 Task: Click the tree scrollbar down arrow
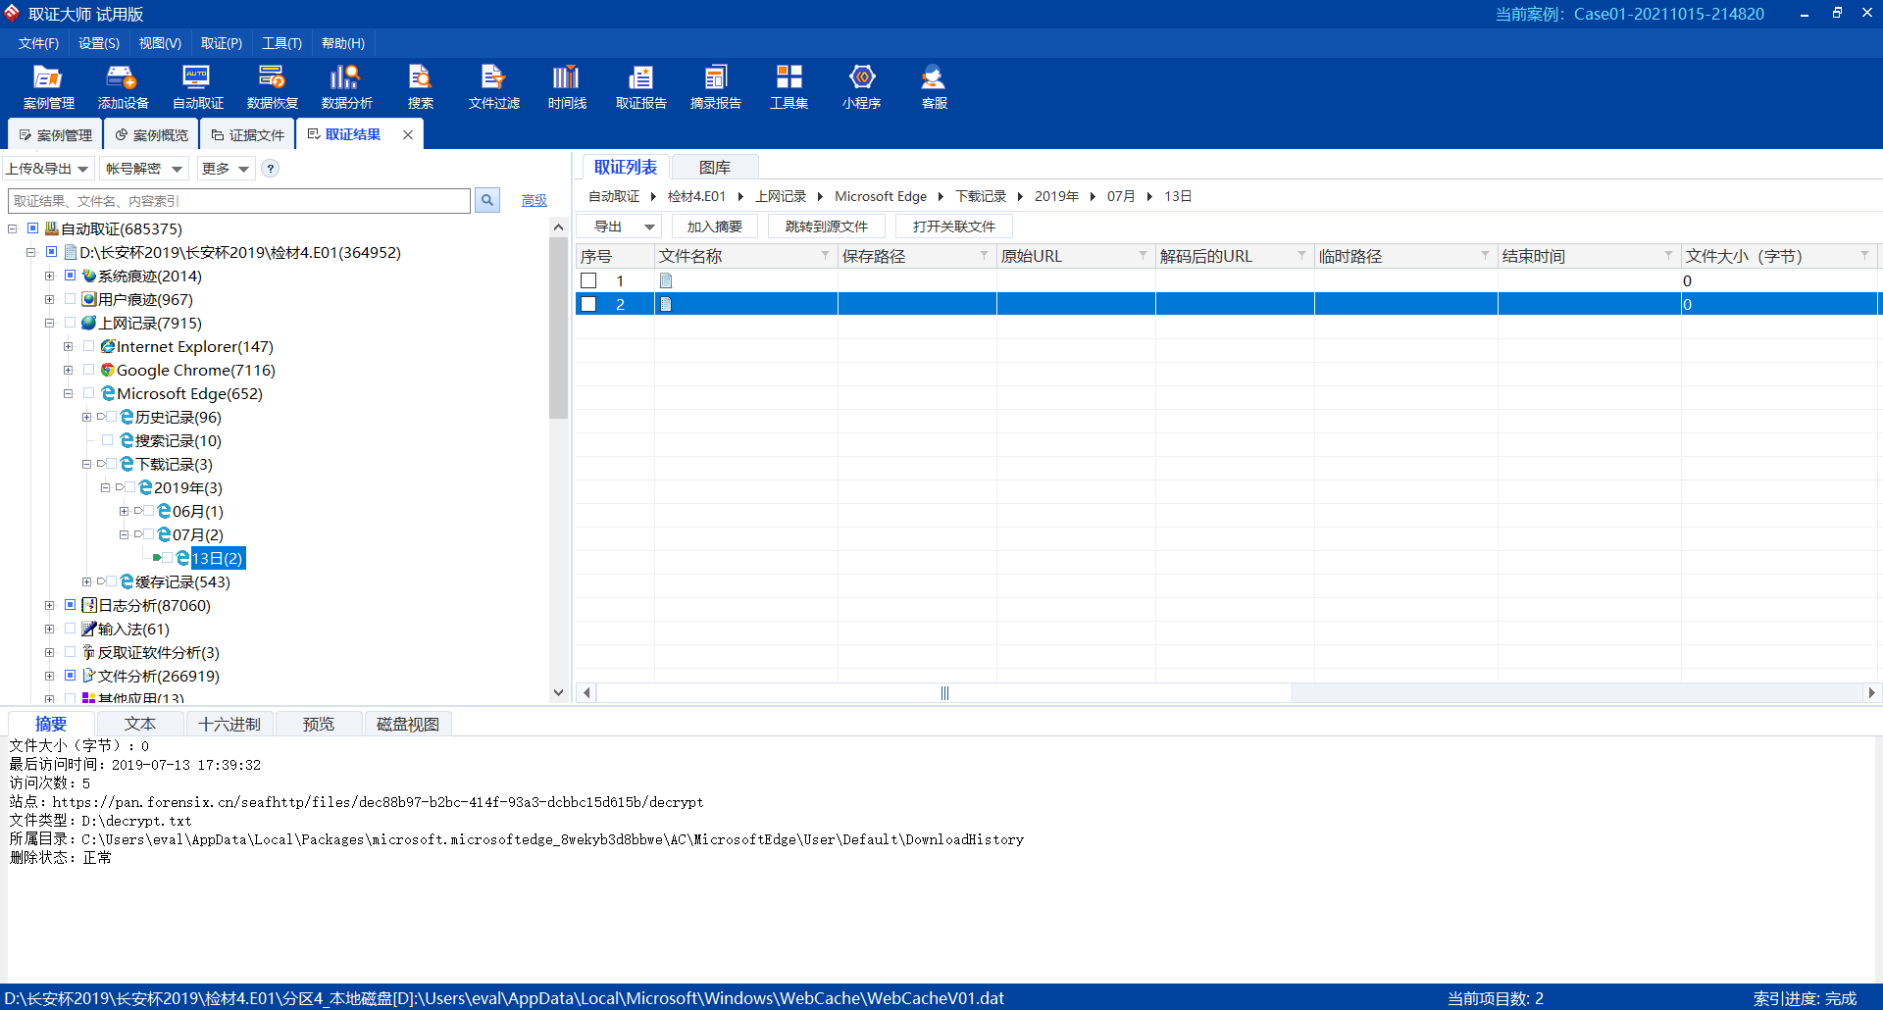click(558, 692)
